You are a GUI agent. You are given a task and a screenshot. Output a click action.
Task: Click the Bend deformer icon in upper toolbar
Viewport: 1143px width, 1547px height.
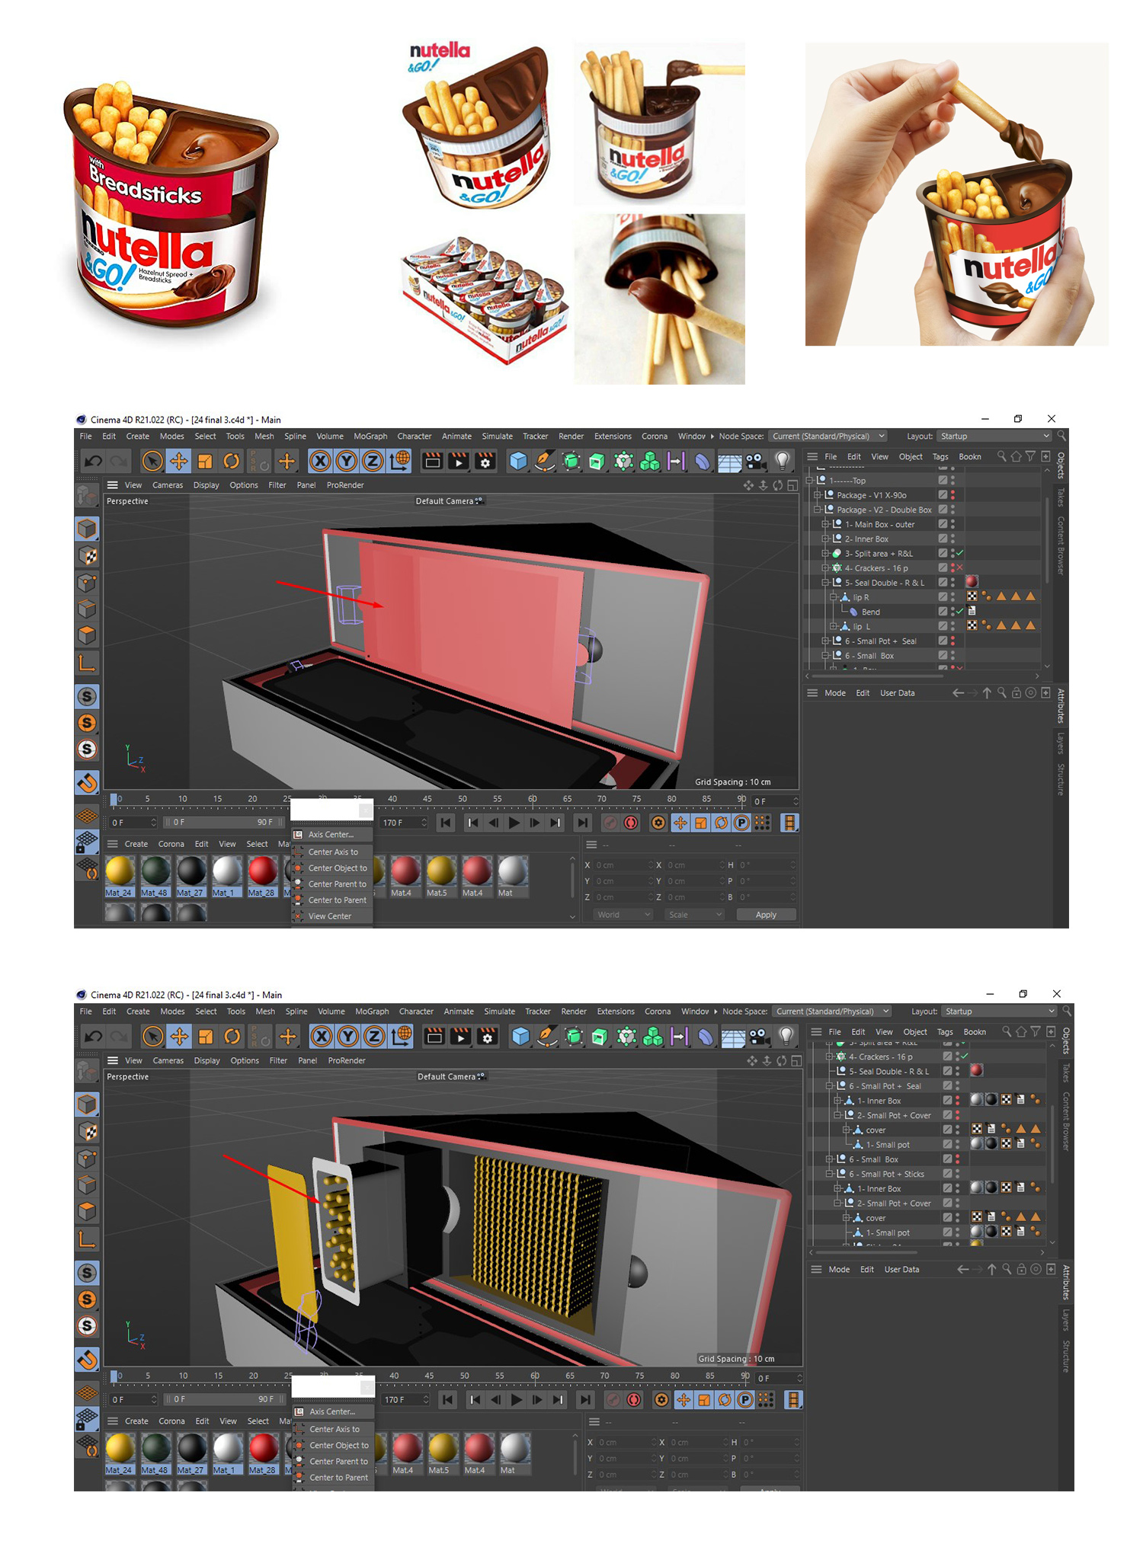point(703,461)
